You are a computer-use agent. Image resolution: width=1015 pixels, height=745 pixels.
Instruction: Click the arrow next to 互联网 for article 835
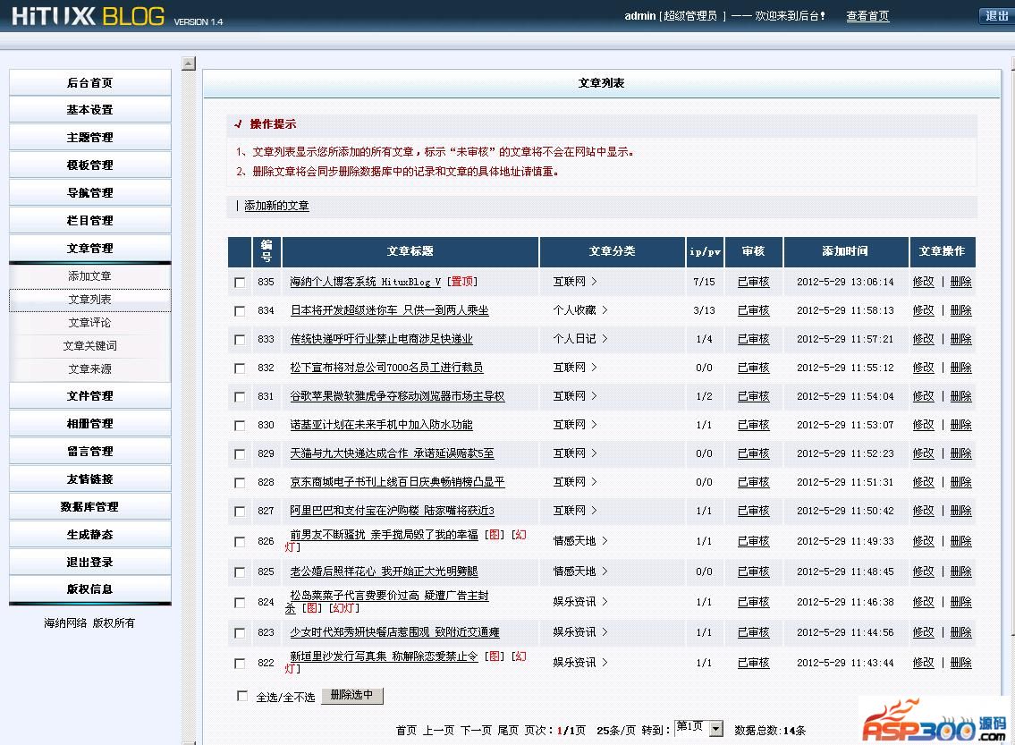tap(594, 282)
